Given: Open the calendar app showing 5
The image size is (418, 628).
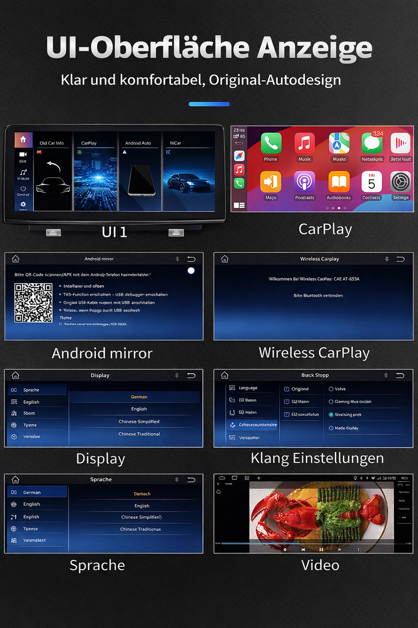Looking at the screenshot, I should [371, 182].
